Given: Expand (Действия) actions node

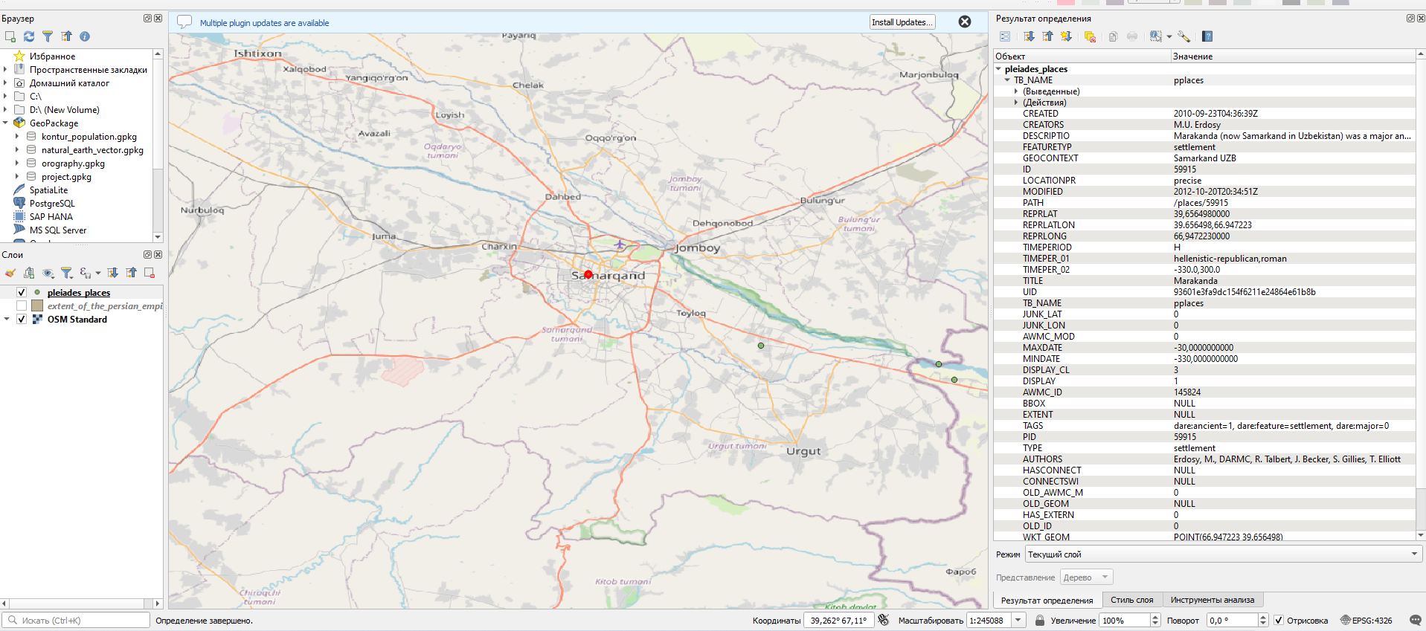Looking at the screenshot, I should (x=1016, y=103).
